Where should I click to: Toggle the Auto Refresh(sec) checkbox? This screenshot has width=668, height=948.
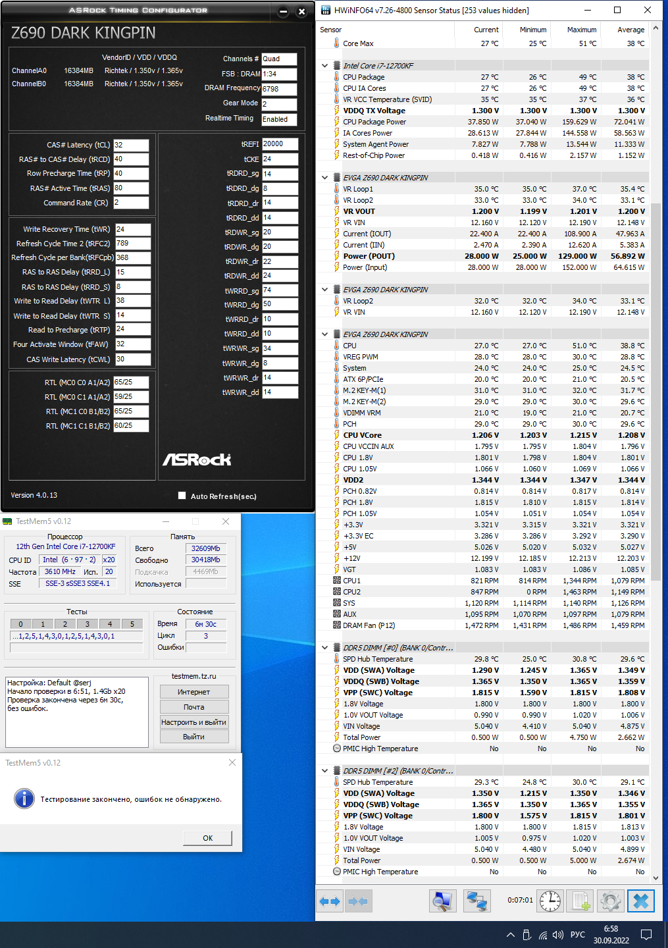pyautogui.click(x=182, y=496)
